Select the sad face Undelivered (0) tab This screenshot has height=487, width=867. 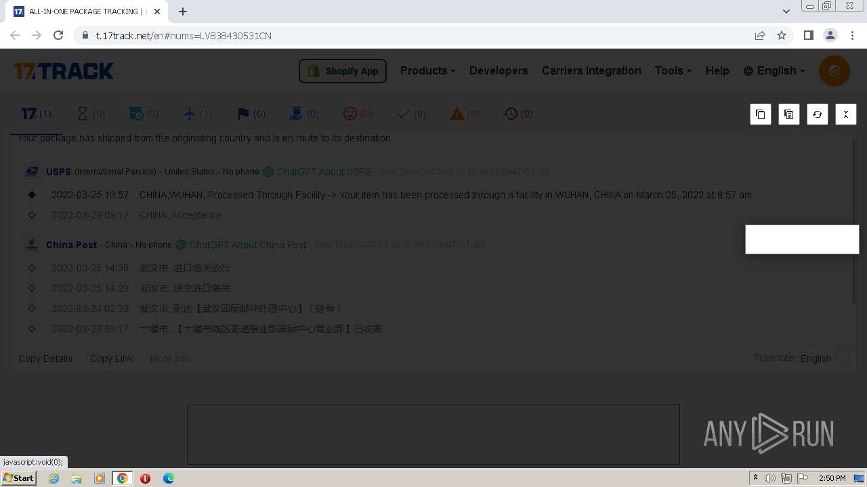[358, 114]
